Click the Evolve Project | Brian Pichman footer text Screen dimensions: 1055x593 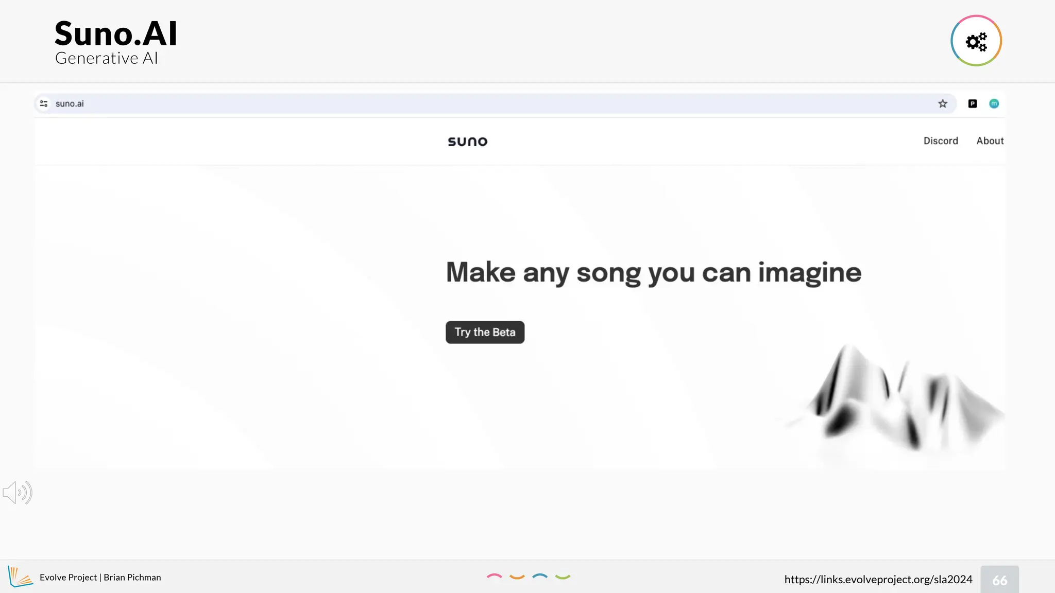(x=100, y=577)
